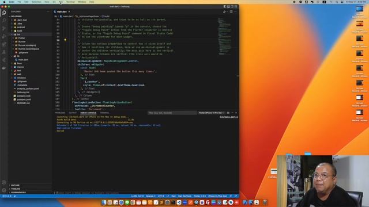Open the Edit menu

pos(27,2)
